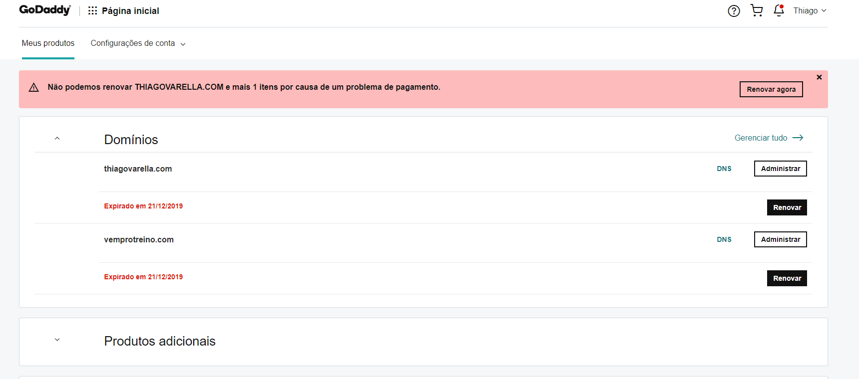859x379 pixels.
Task: Click the GoDaddy logo
Action: [45, 10]
